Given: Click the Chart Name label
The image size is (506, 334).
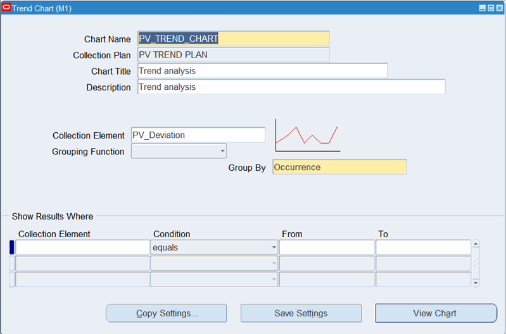Looking at the screenshot, I should (x=108, y=39).
